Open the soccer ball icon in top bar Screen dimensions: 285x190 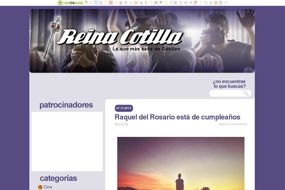tap(210, 2)
